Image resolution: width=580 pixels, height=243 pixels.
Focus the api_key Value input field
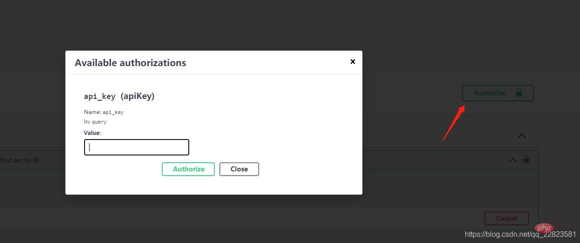coord(137,147)
